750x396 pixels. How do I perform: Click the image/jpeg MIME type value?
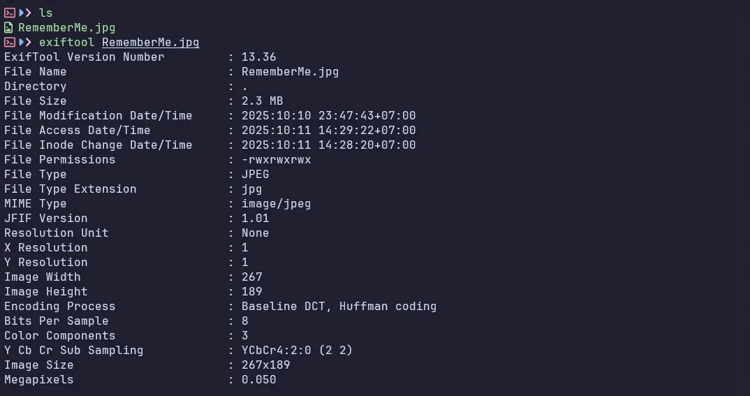pos(276,204)
